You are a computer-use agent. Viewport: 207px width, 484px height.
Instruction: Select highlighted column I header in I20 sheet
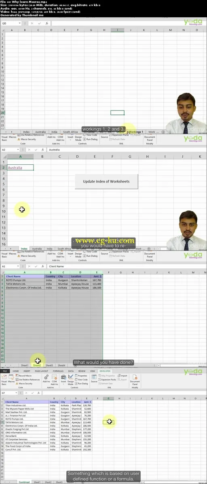click(117, 30)
